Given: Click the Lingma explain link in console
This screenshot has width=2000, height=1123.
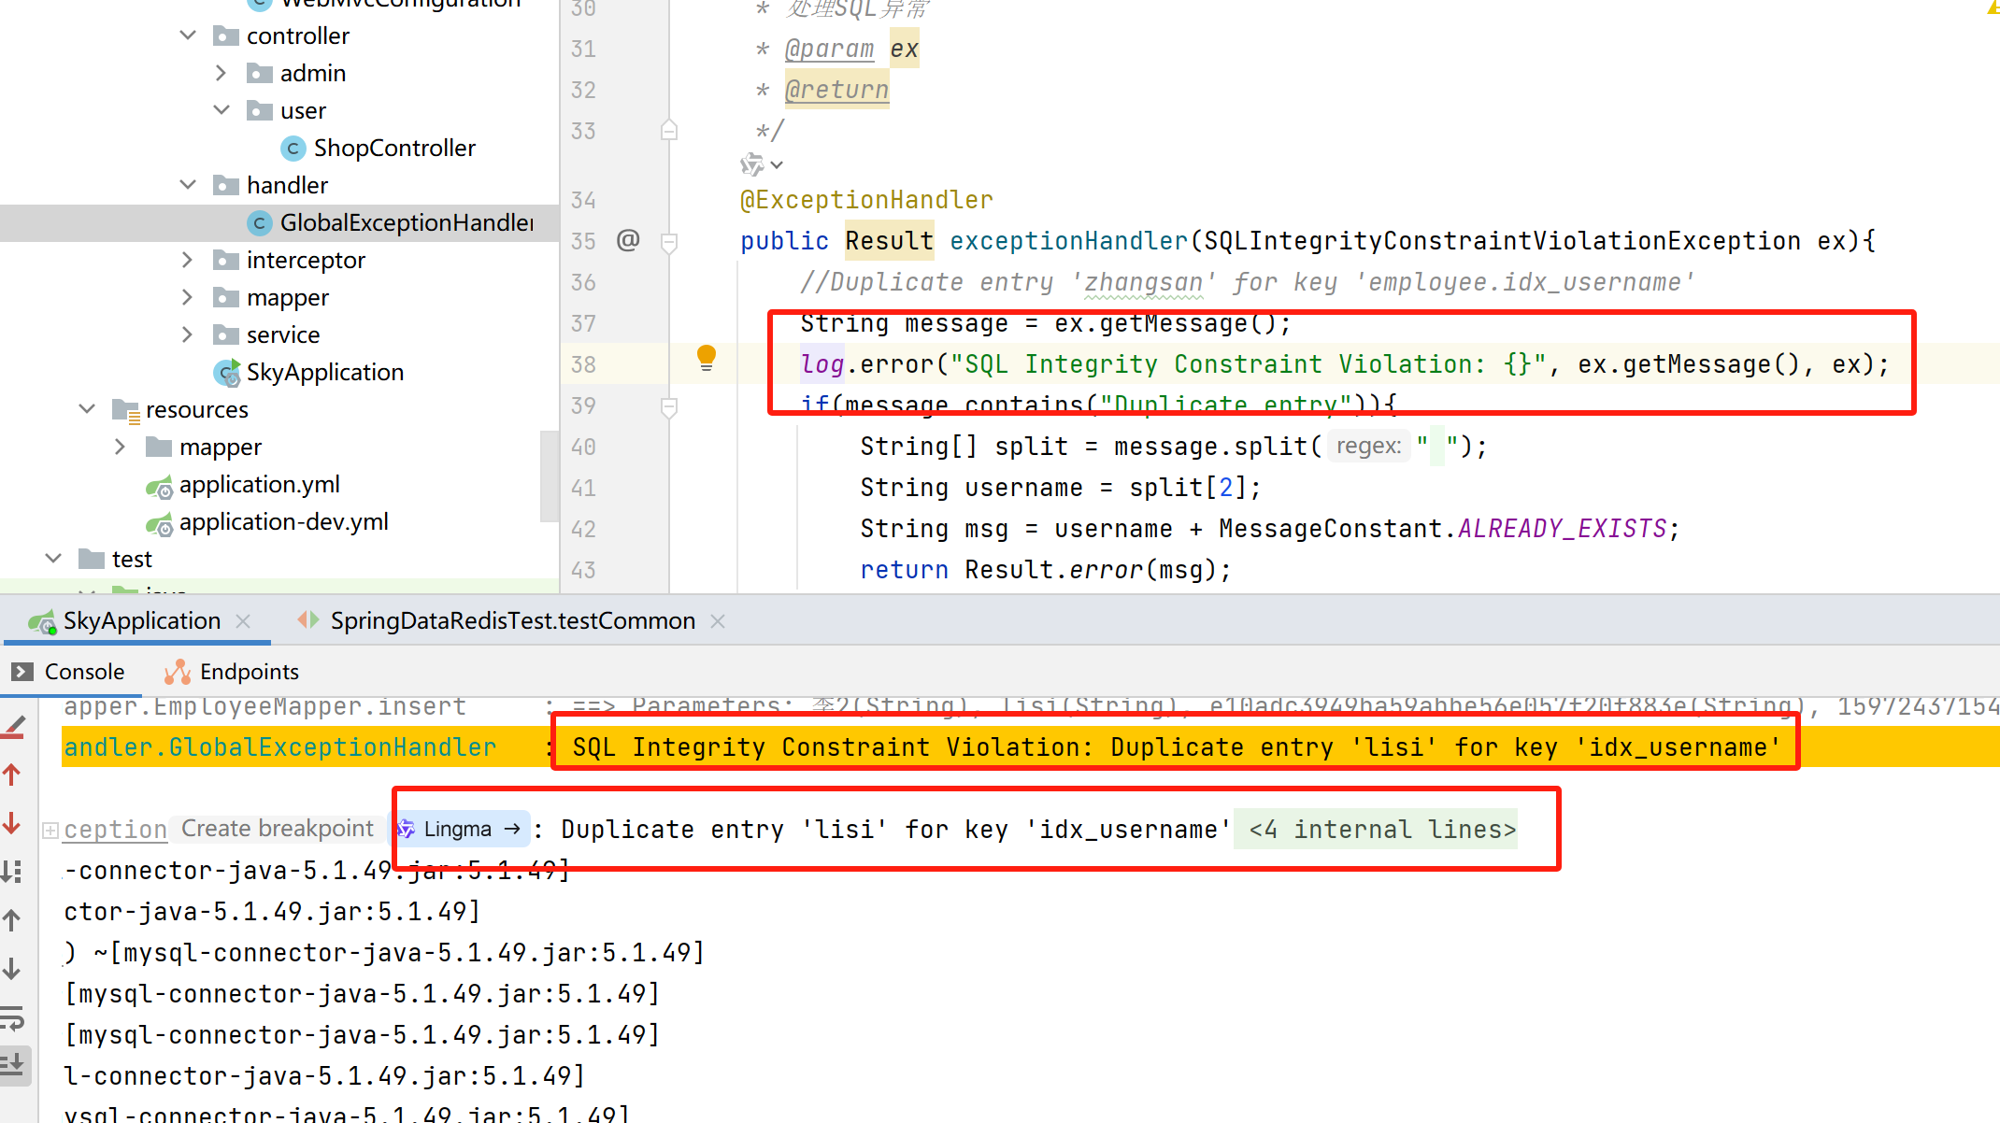Looking at the screenshot, I should [458, 829].
